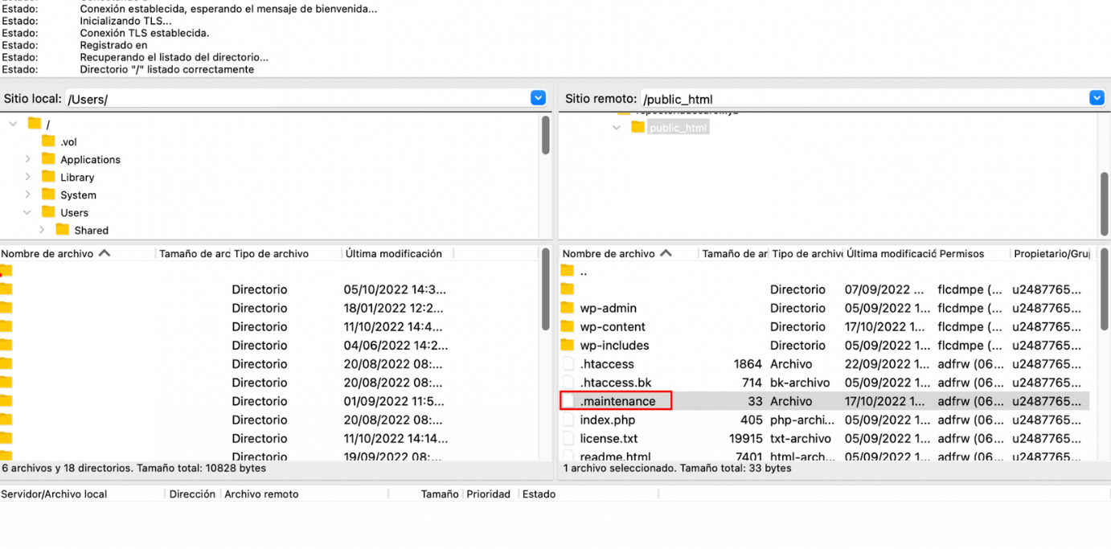The image size is (1111, 549).
Task: Select the .maintenance file
Action: tap(617, 401)
